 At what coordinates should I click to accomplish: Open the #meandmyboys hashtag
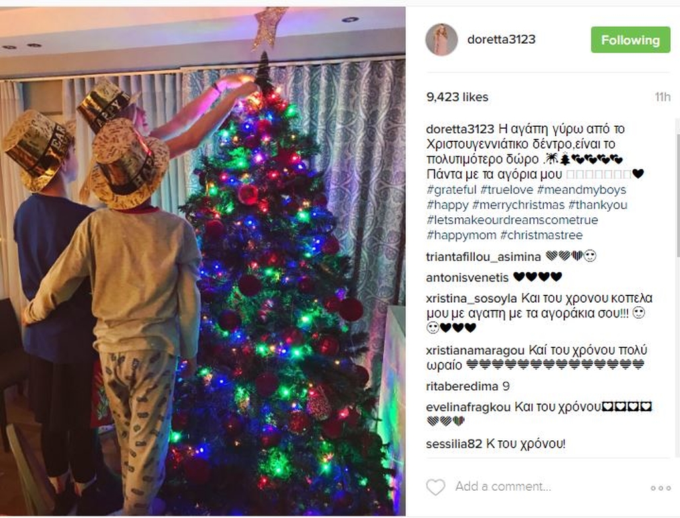582,190
